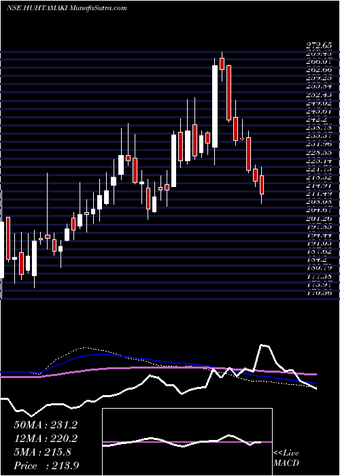Click inside the Live MACD inset chart
This screenshot has height=476, width=340.
click(187, 442)
